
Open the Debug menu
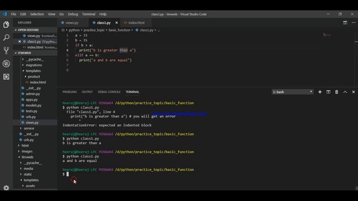click(73, 14)
